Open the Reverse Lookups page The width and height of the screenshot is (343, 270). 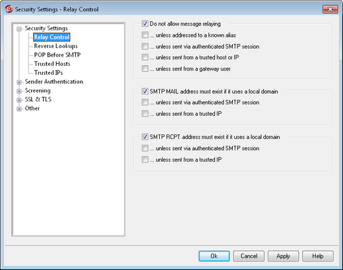55,46
